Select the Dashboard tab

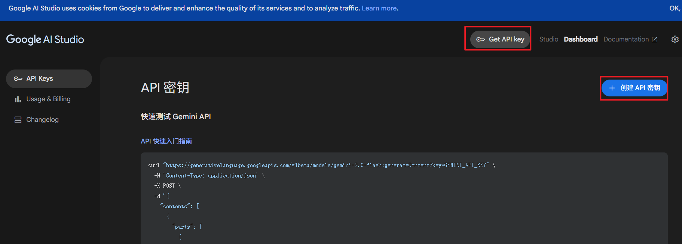[x=581, y=39]
